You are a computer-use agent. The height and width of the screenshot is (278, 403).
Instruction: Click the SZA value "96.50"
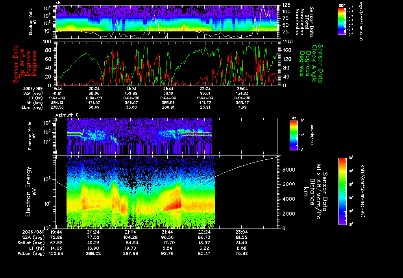pos(167,237)
